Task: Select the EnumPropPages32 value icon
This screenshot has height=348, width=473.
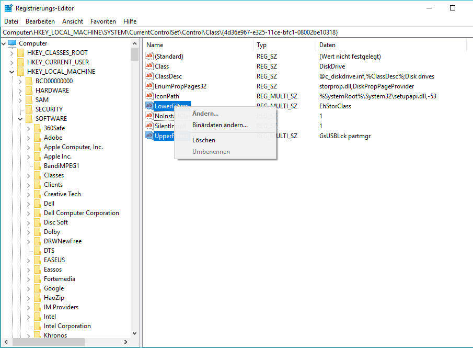Action: coord(149,86)
